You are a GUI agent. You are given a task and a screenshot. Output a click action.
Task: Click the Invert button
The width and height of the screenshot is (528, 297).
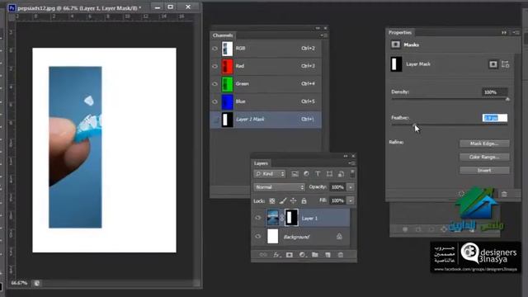[x=484, y=171]
